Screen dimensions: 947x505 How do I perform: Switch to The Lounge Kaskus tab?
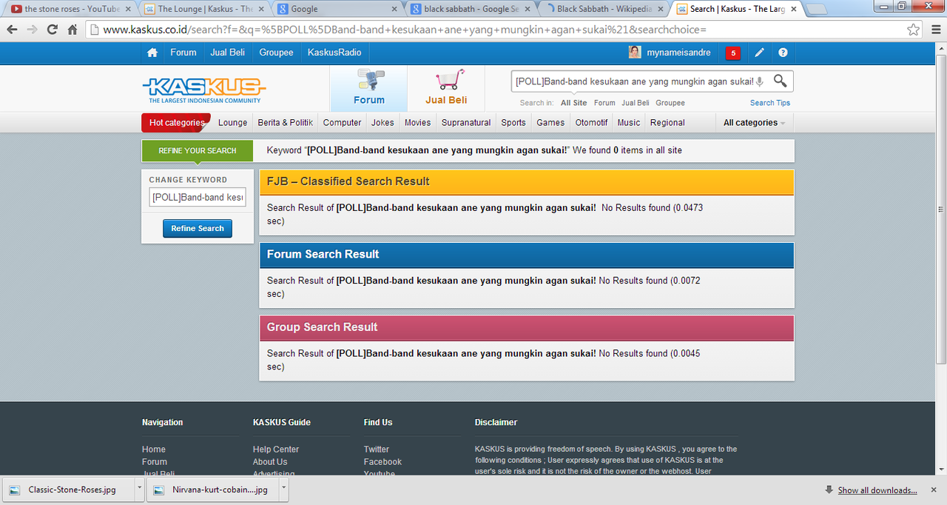point(205,9)
